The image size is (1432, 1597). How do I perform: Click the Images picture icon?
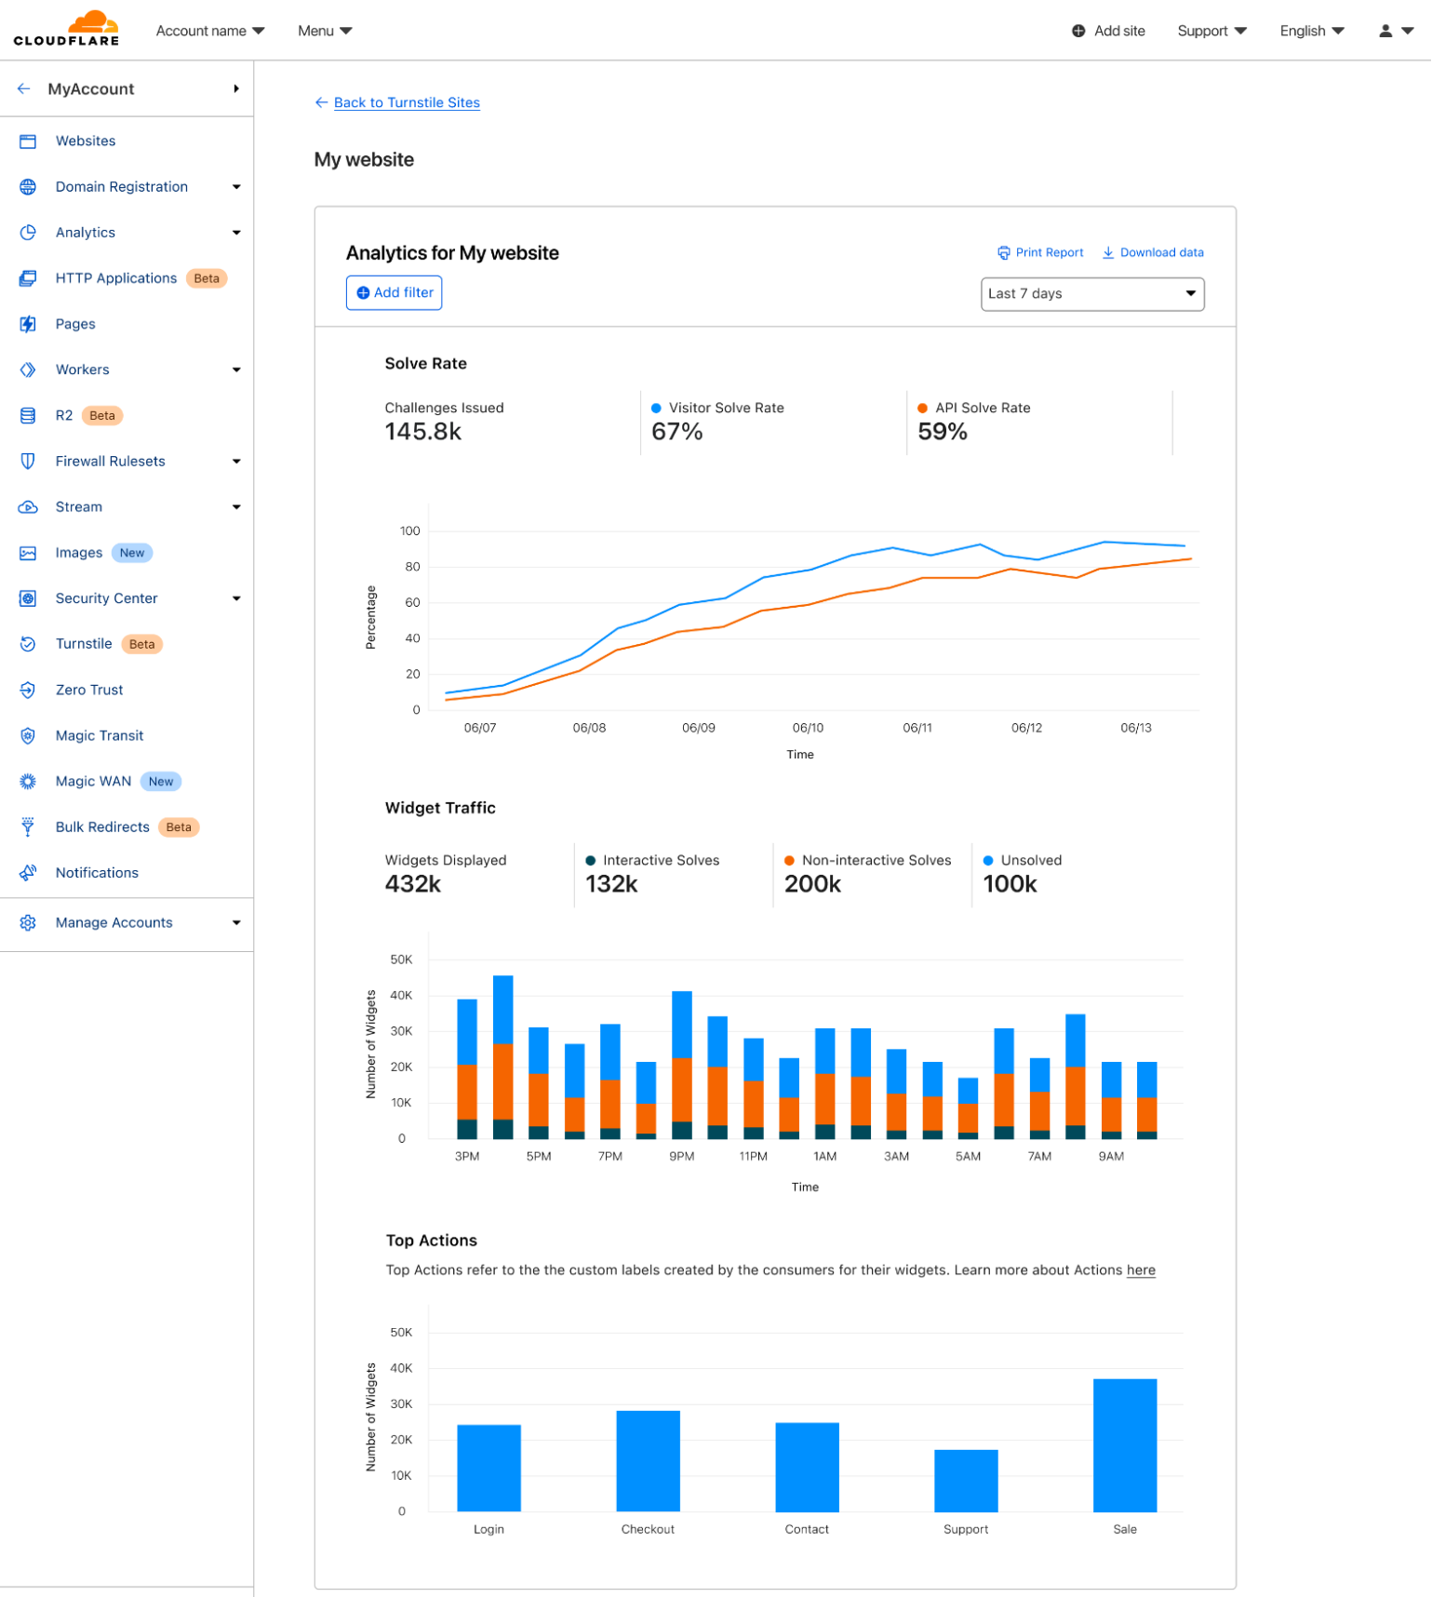coord(28,553)
